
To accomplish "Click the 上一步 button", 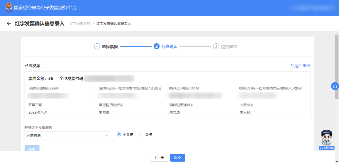I will coord(159,158).
